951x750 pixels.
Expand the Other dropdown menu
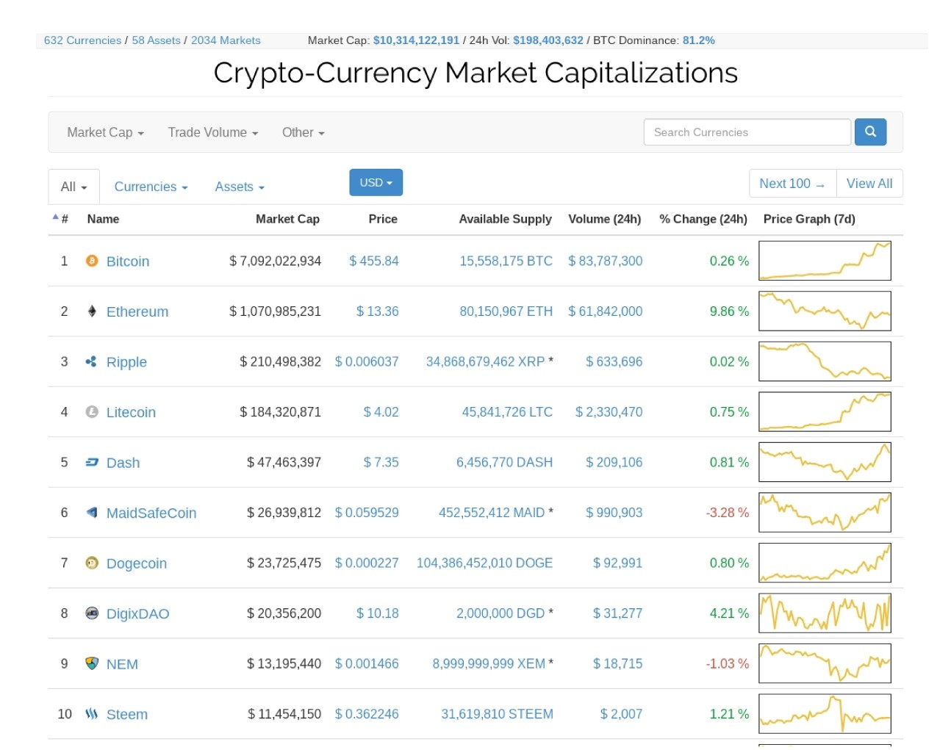304,132
